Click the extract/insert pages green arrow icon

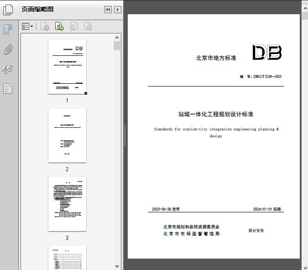[x=59, y=27]
